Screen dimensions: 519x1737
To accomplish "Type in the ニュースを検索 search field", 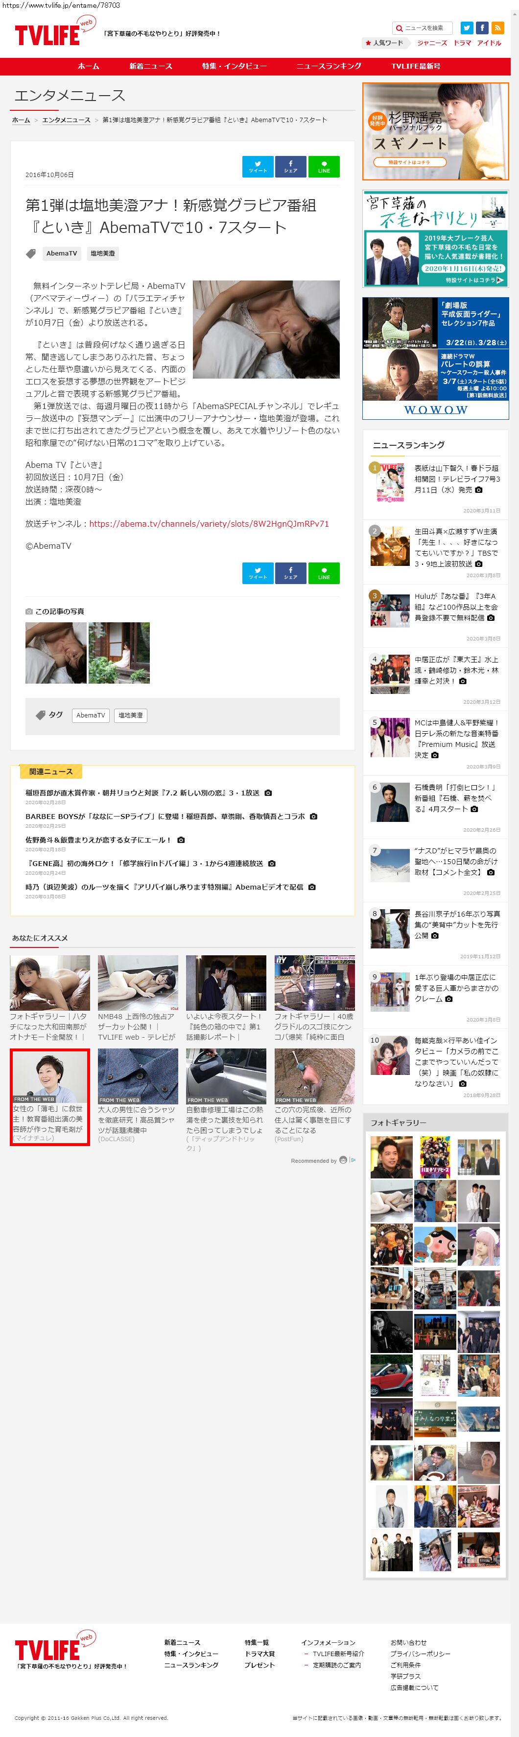I will coord(426,28).
